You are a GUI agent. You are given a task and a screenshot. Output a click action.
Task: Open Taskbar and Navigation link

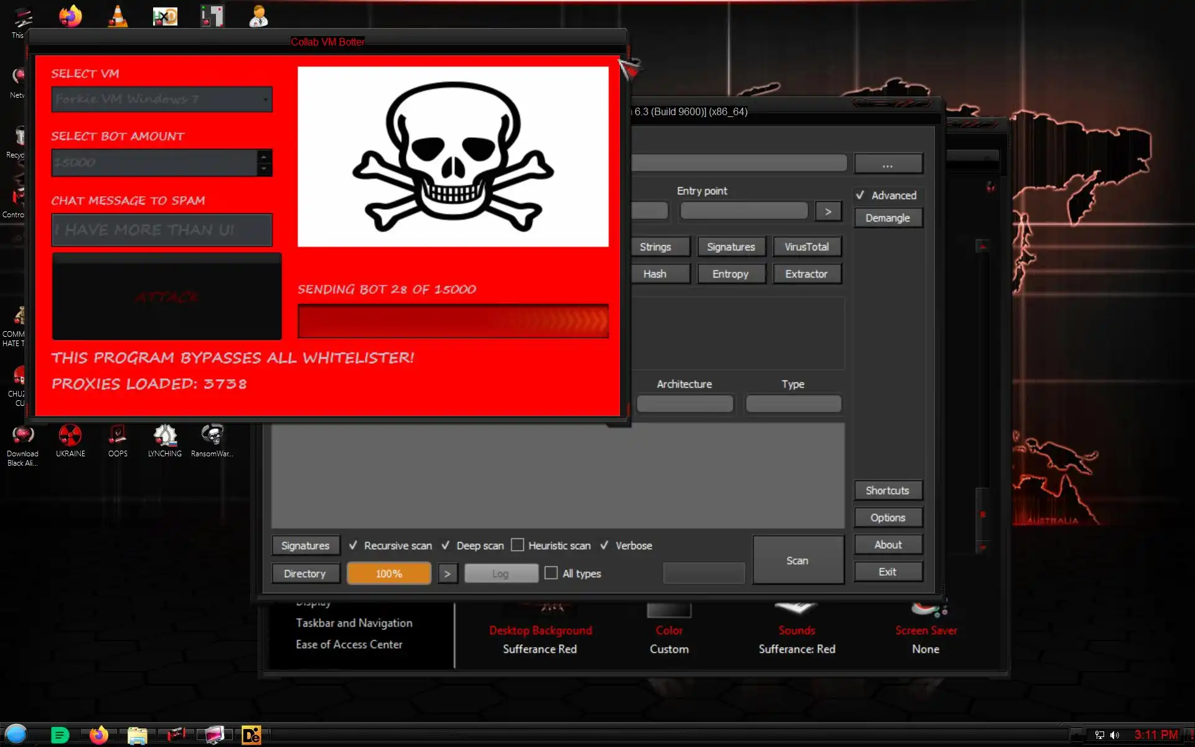354,622
